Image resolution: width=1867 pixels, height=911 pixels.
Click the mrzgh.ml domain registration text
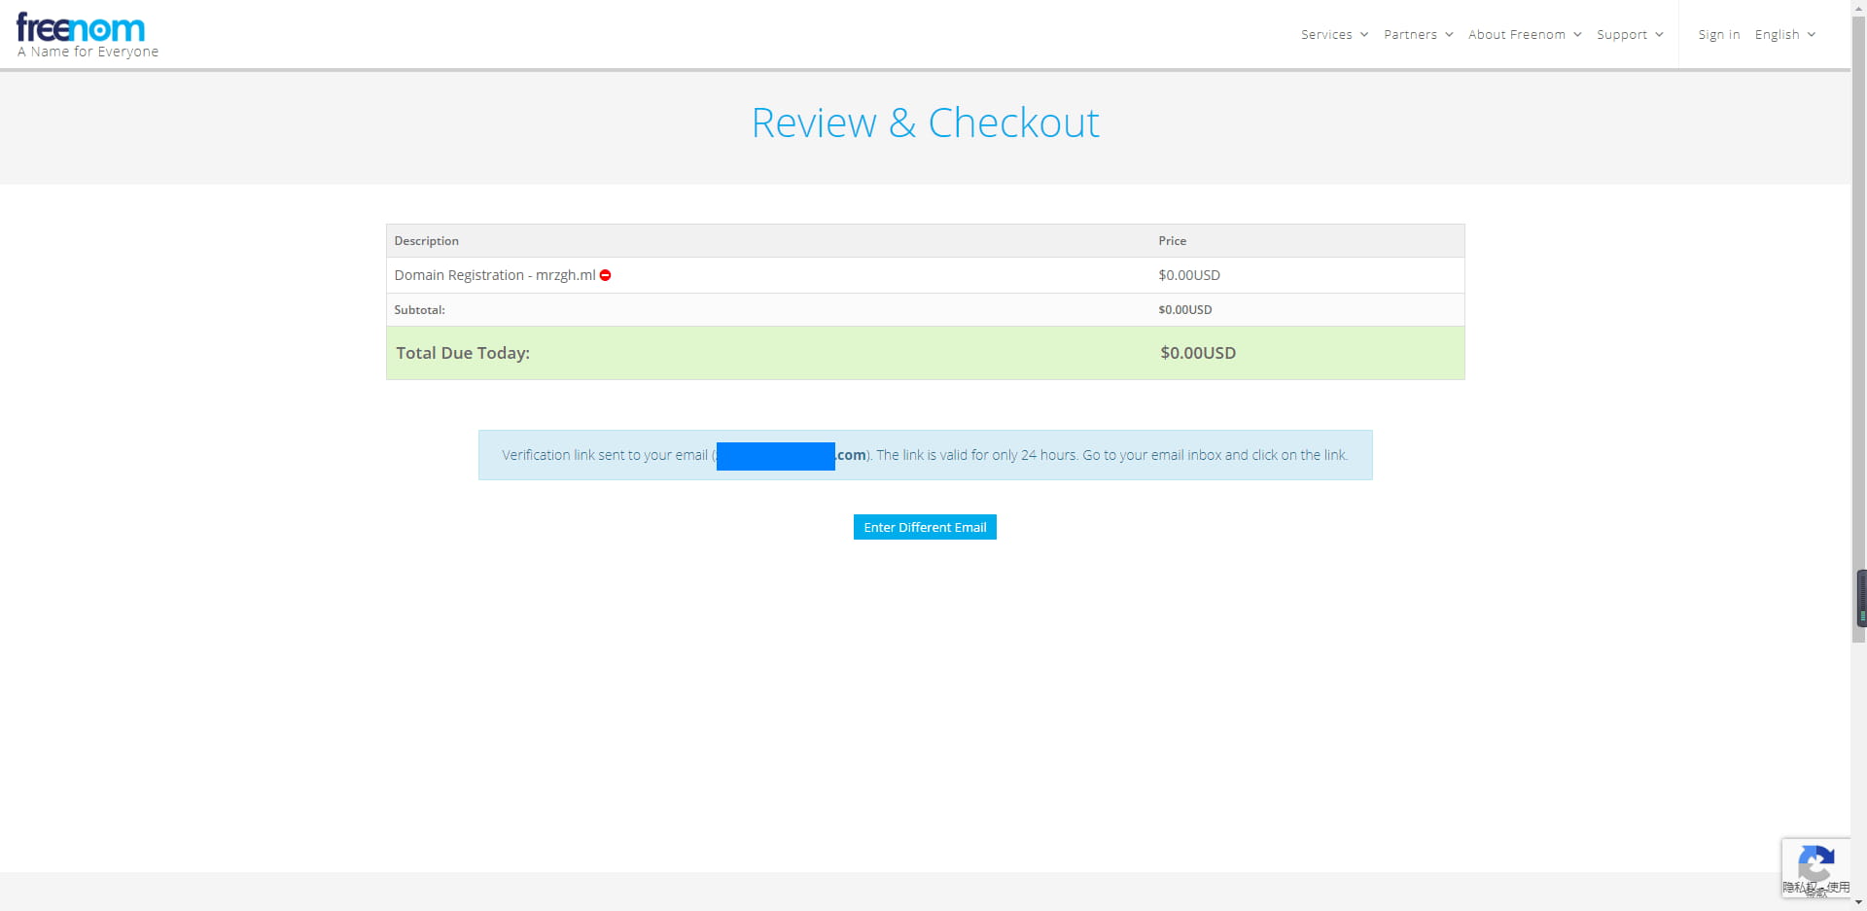pyautogui.click(x=494, y=276)
